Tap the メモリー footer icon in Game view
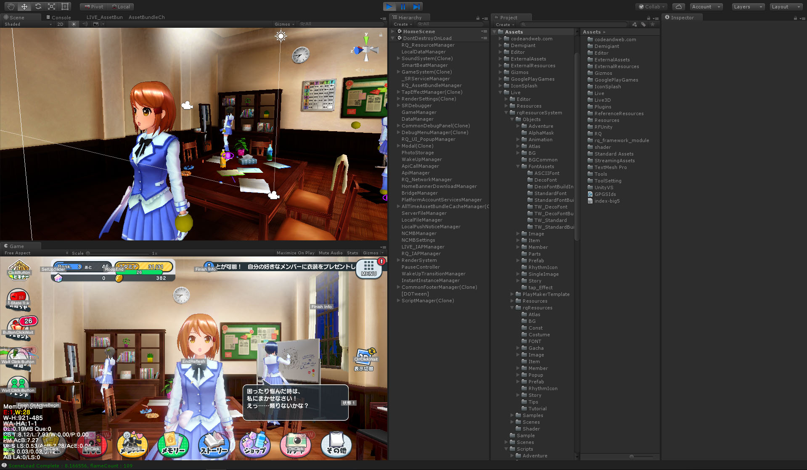 coord(173,445)
